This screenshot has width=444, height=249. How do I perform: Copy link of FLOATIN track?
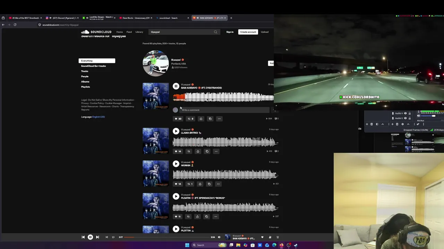coord(206,216)
